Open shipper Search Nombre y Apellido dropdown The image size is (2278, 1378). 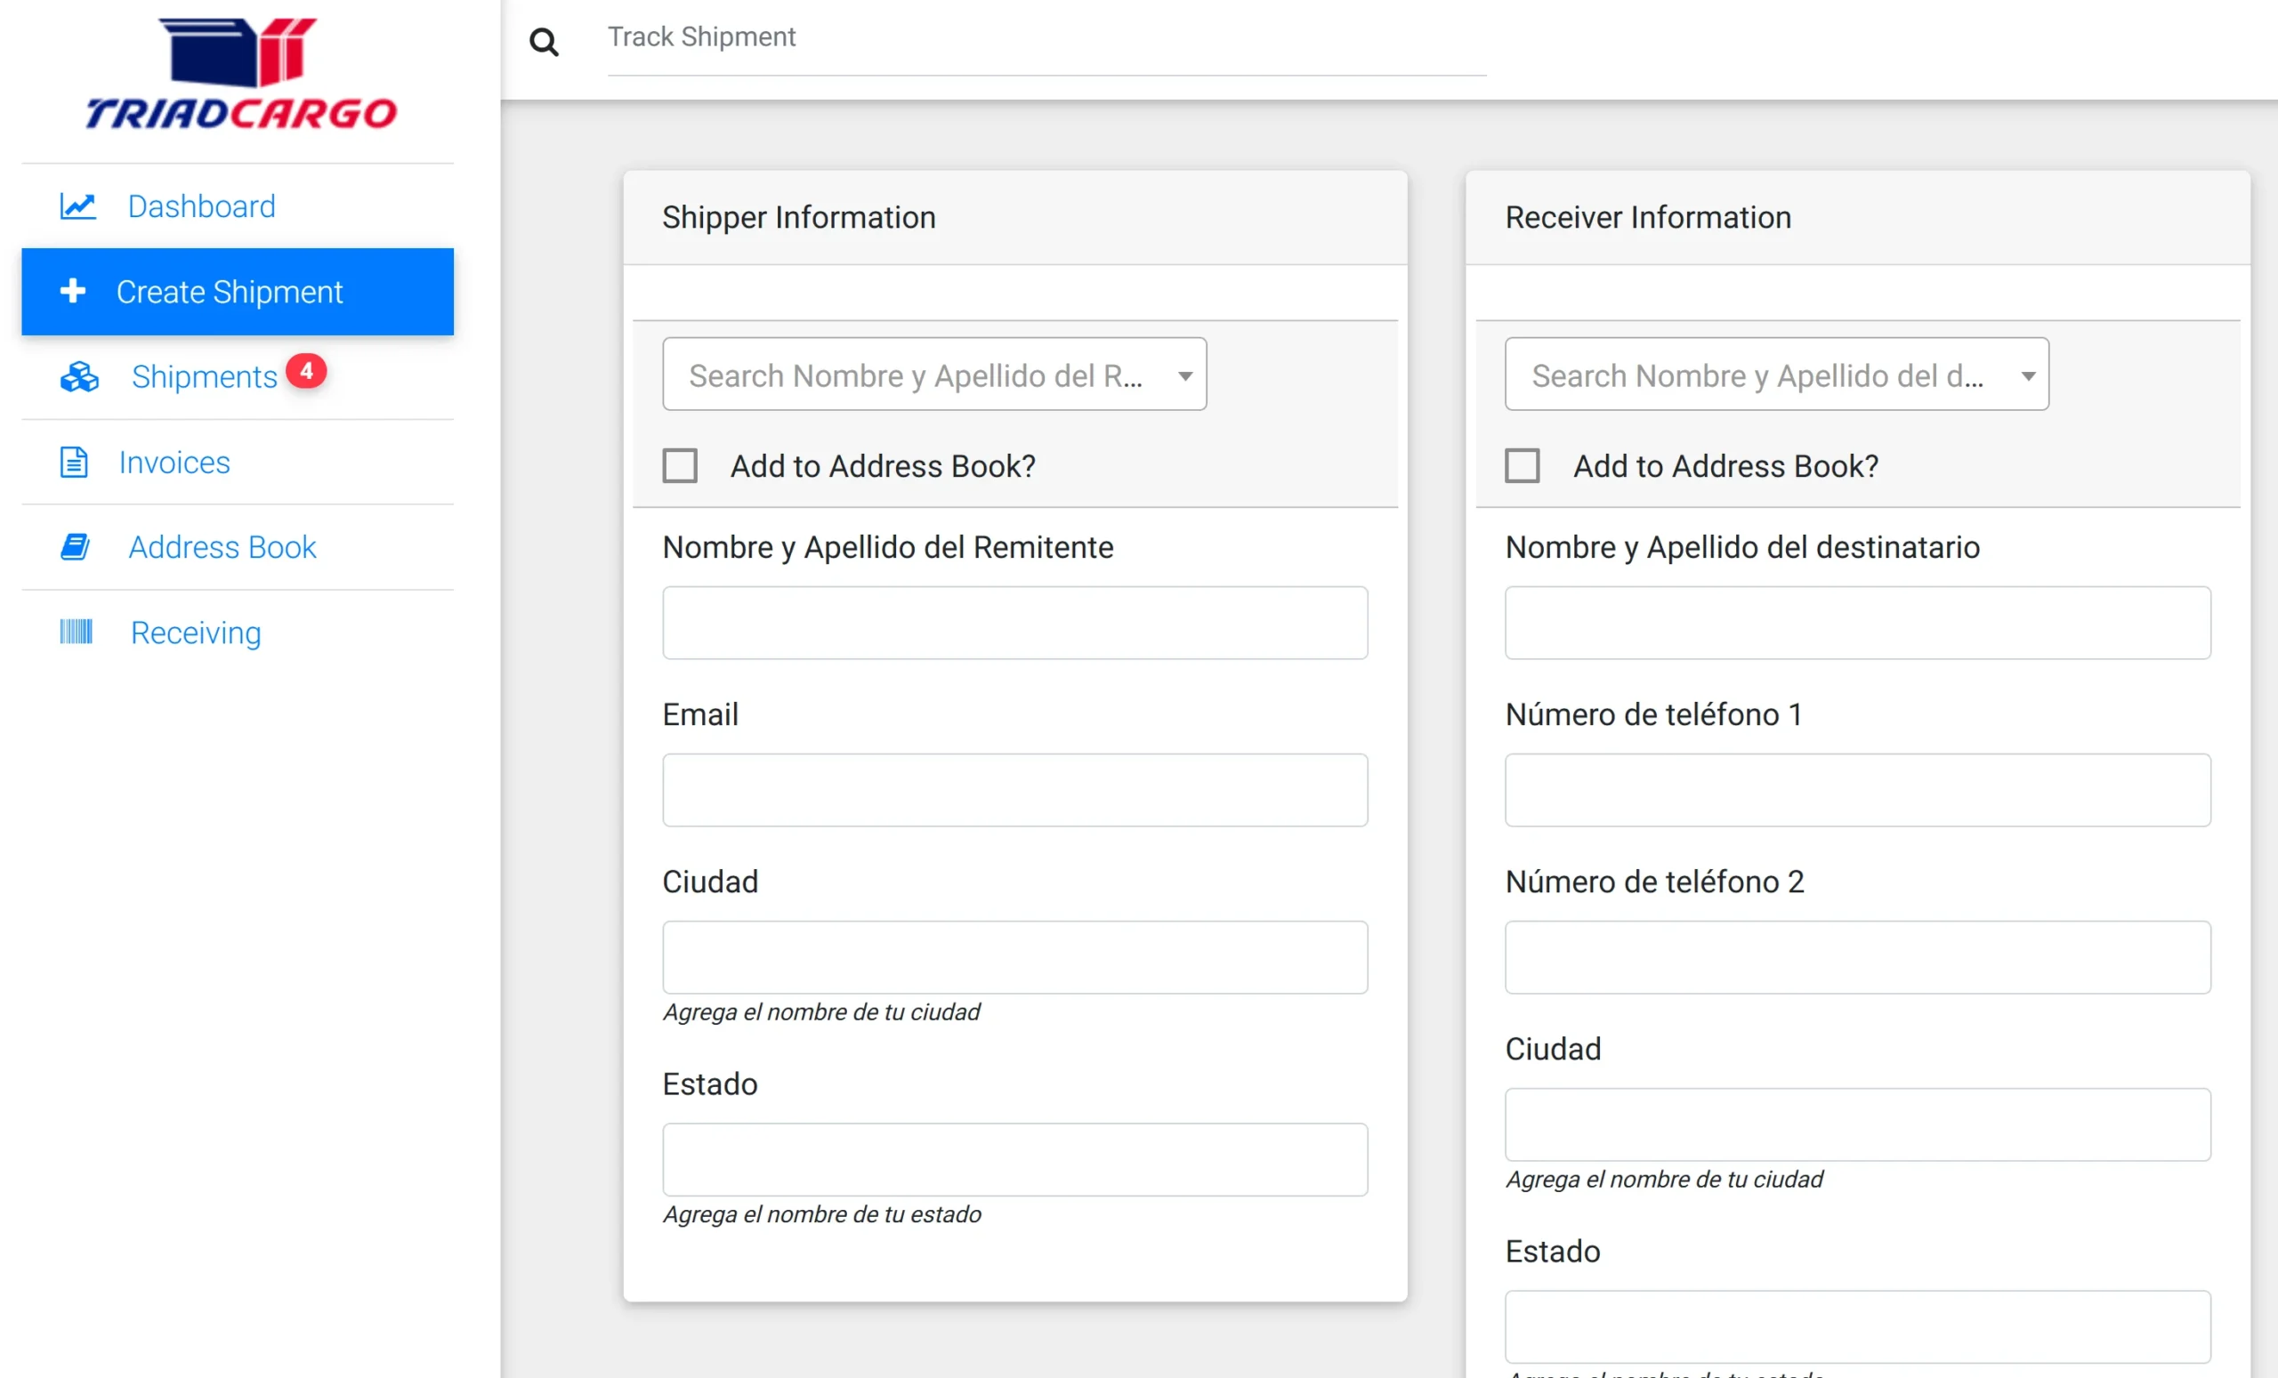click(x=933, y=375)
